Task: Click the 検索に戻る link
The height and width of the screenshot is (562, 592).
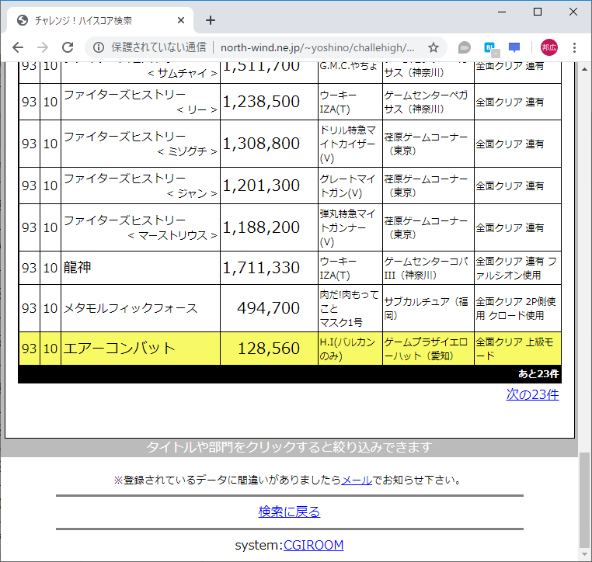Action: click(289, 512)
